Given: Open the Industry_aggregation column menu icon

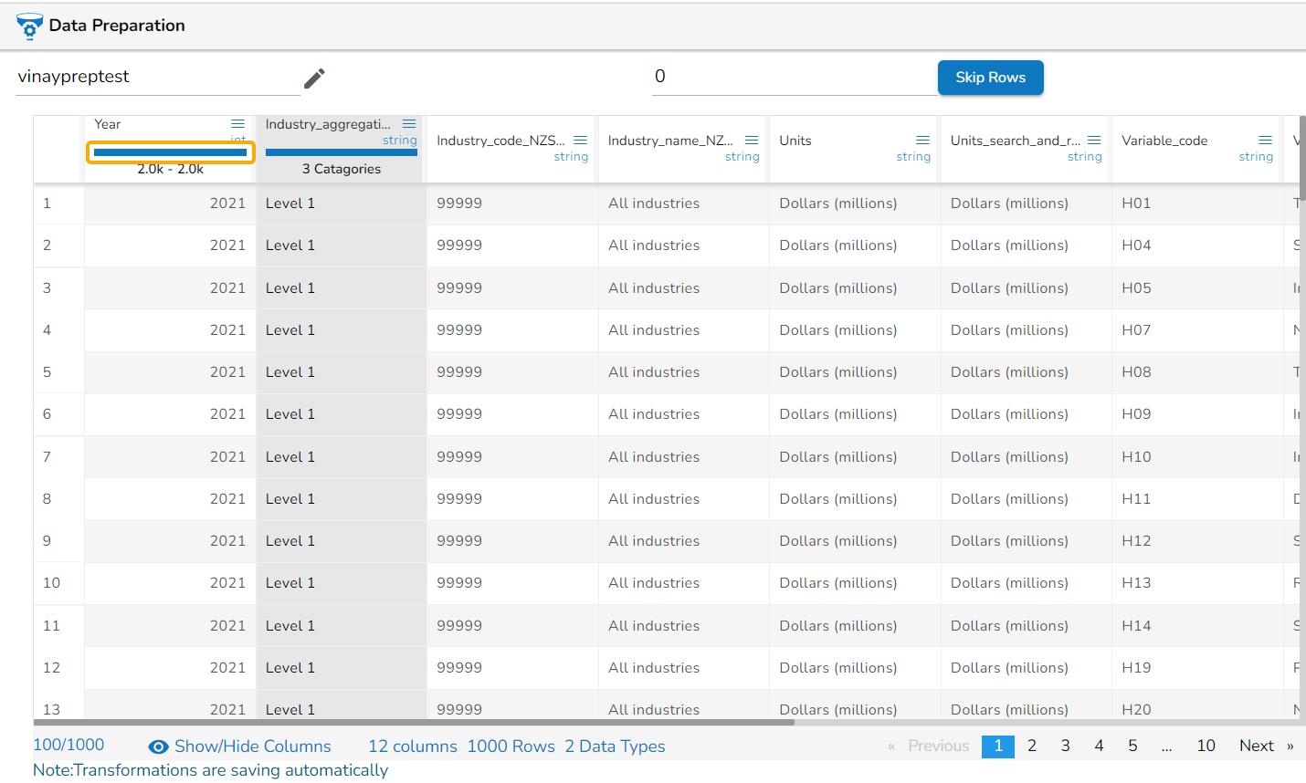Looking at the screenshot, I should point(409,124).
